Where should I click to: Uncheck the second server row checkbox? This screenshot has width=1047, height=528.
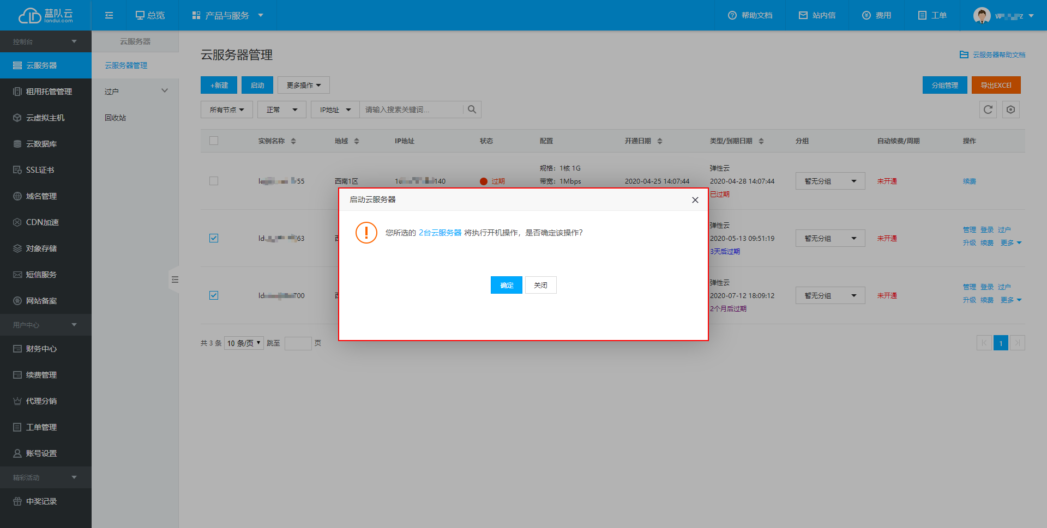214,238
